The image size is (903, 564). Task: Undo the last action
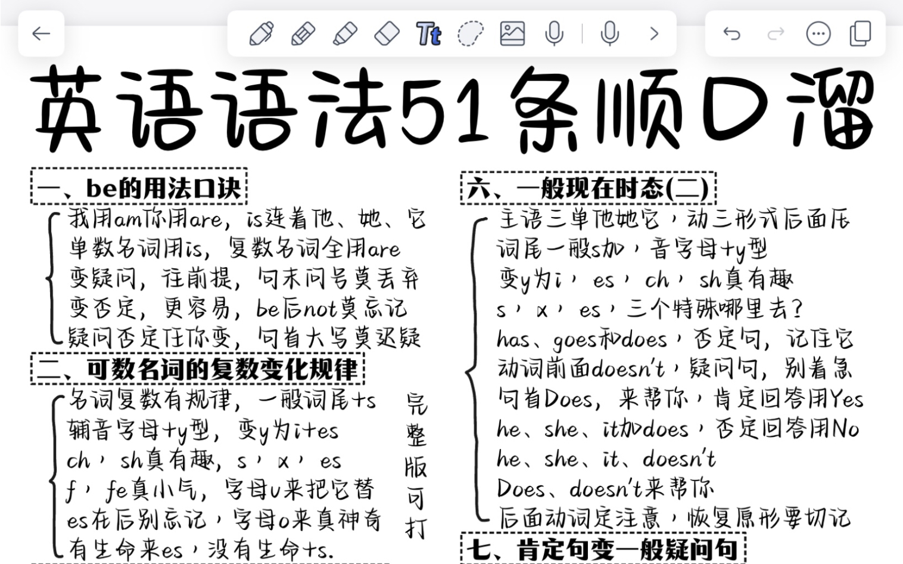tap(731, 33)
